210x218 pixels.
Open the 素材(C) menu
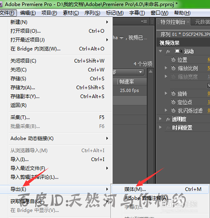click(x=71, y=13)
